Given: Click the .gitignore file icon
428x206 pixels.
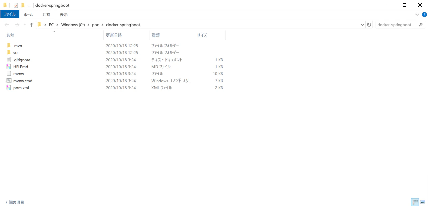Looking at the screenshot, I should (x=9, y=60).
